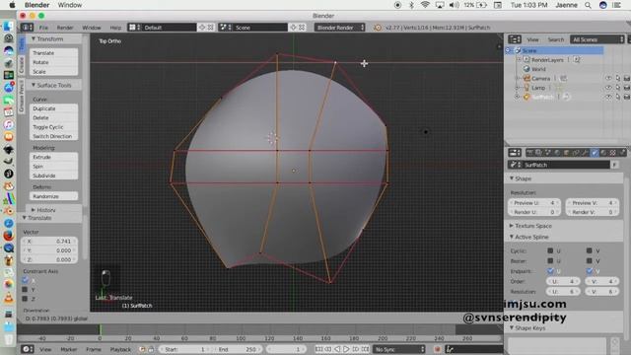631x355 pixels.
Task: Click the Lamp object icon in outliner
Action: [x=526, y=88]
